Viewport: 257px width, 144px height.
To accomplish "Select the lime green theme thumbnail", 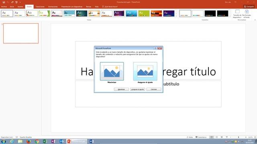I will (144, 13).
